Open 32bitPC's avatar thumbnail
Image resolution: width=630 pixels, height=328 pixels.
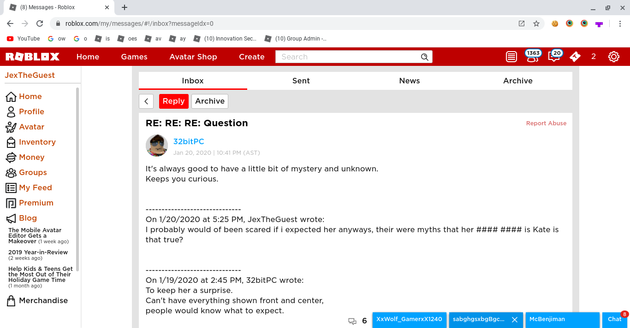(x=156, y=146)
